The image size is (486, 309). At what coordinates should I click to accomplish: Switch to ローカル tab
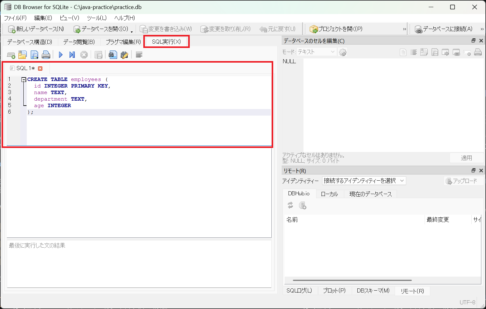coord(330,194)
